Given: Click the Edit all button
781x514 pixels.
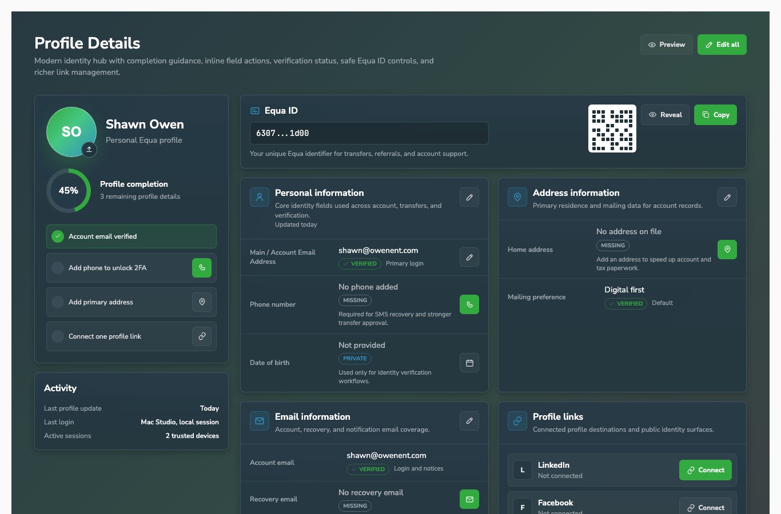Looking at the screenshot, I should pyautogui.click(x=722, y=45).
